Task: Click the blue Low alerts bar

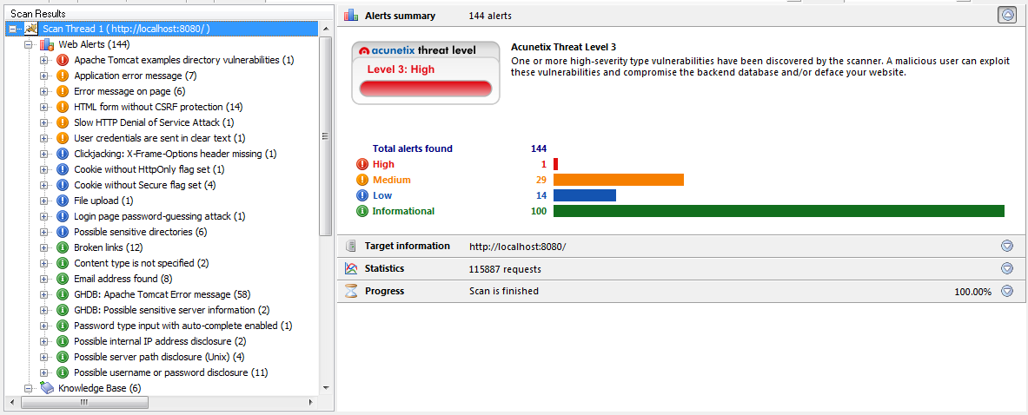Action: (x=585, y=195)
